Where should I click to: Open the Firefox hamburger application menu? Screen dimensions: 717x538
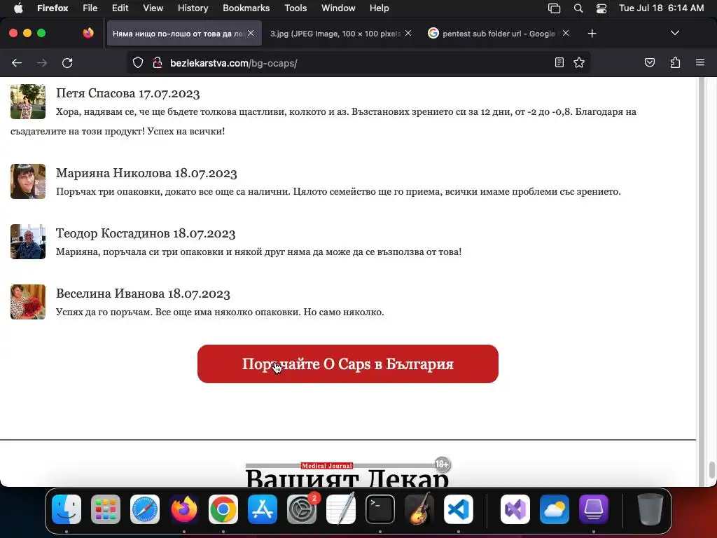pyautogui.click(x=700, y=62)
